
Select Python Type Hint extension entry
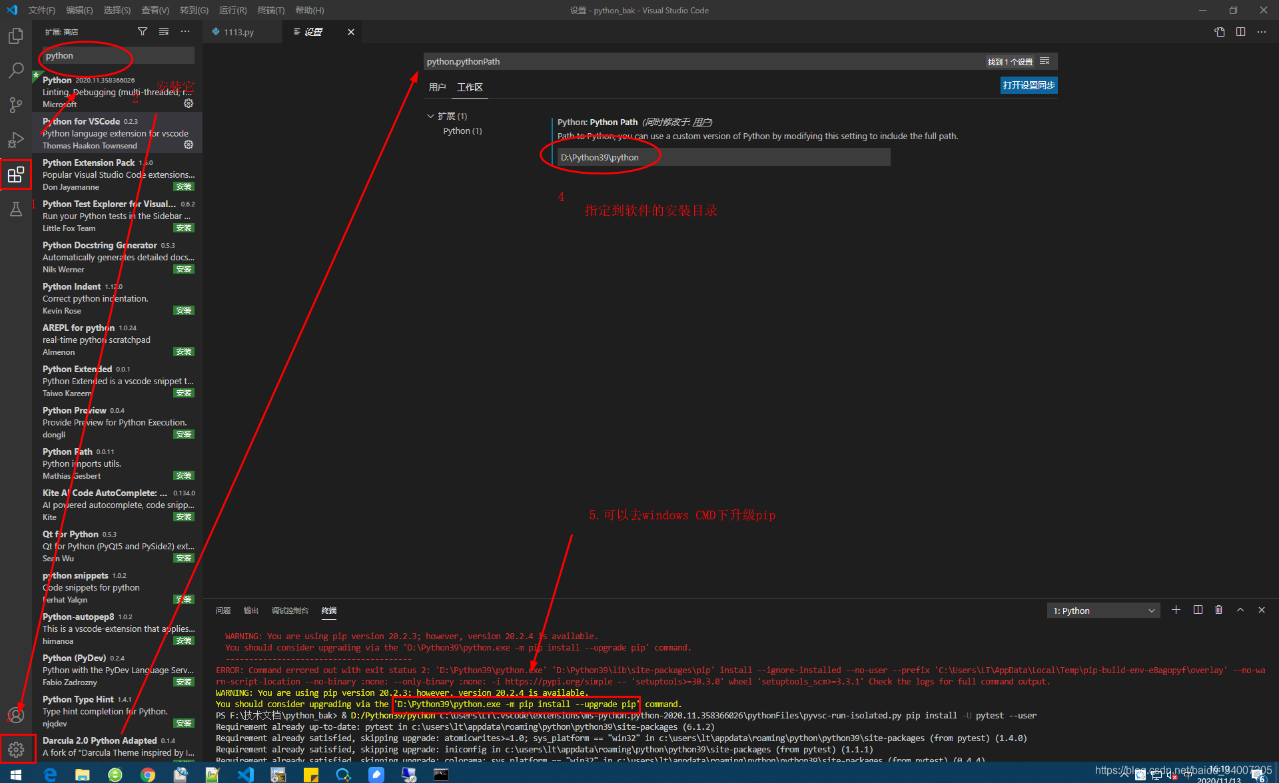pos(117,711)
